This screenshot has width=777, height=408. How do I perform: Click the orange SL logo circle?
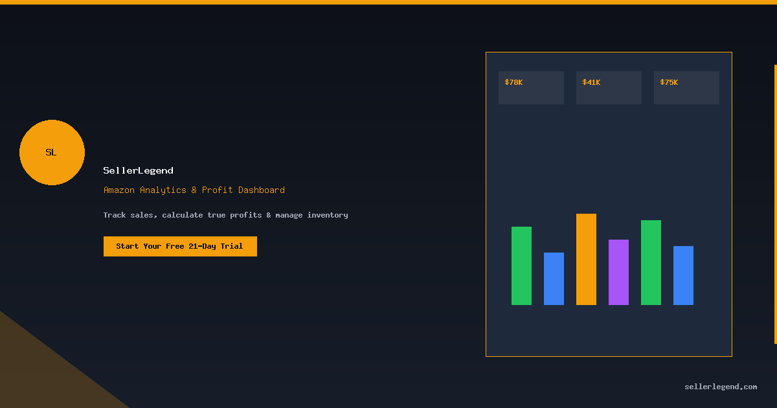pos(52,152)
